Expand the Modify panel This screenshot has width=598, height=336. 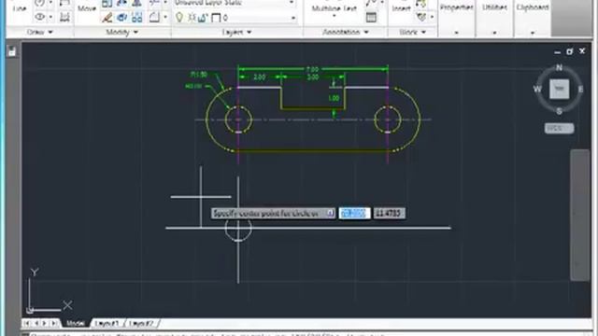tap(122, 32)
